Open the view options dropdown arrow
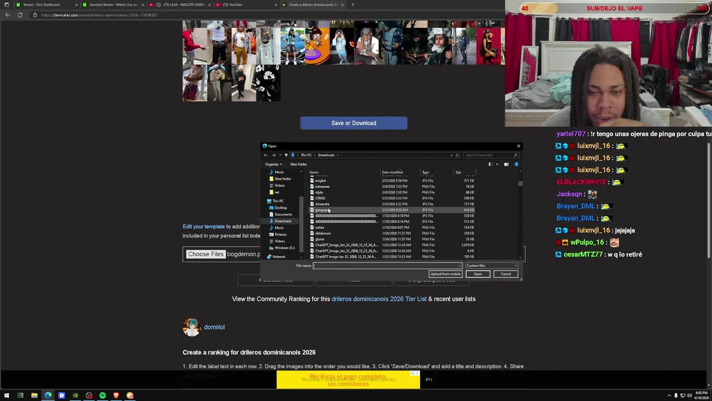The width and height of the screenshot is (712, 401). 497,164
